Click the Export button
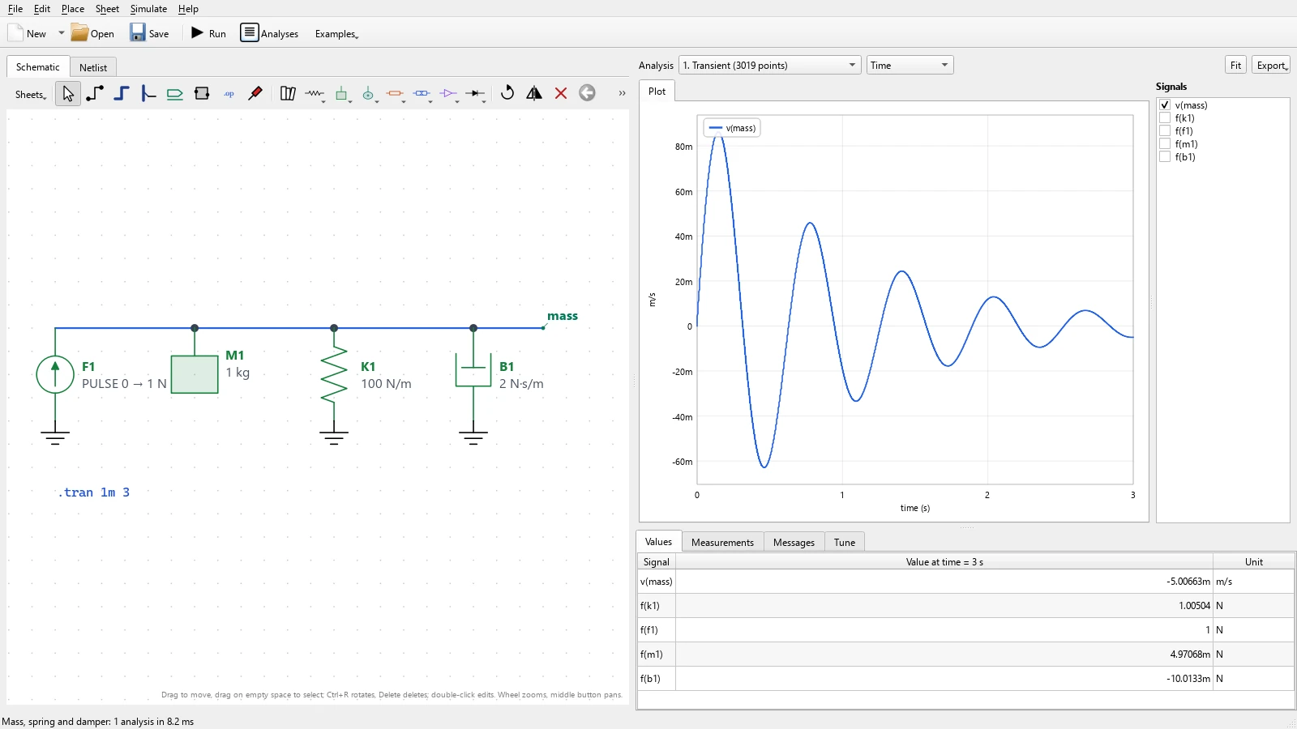 pyautogui.click(x=1271, y=66)
